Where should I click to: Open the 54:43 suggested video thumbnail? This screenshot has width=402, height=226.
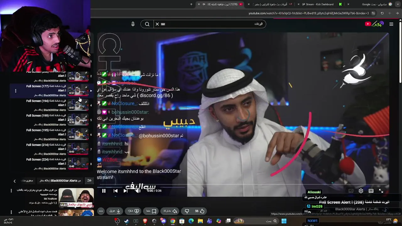tap(76, 198)
